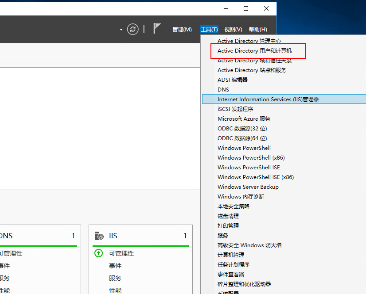Click 服务 link in the IIS tile
Screen dimensions: 366x294
click(x=115, y=278)
